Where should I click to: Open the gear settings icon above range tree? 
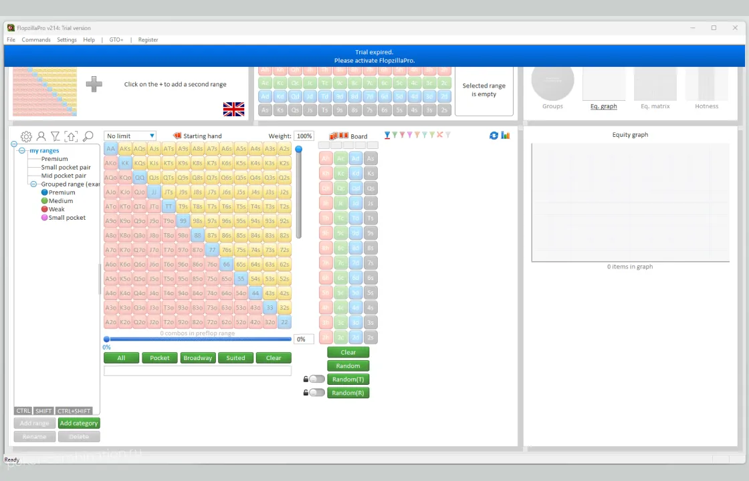(26, 136)
